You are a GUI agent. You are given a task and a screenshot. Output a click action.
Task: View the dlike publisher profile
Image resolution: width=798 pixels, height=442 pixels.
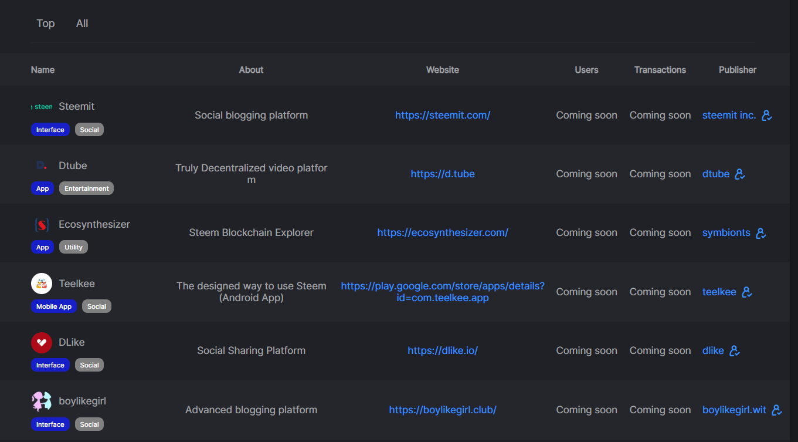(713, 350)
